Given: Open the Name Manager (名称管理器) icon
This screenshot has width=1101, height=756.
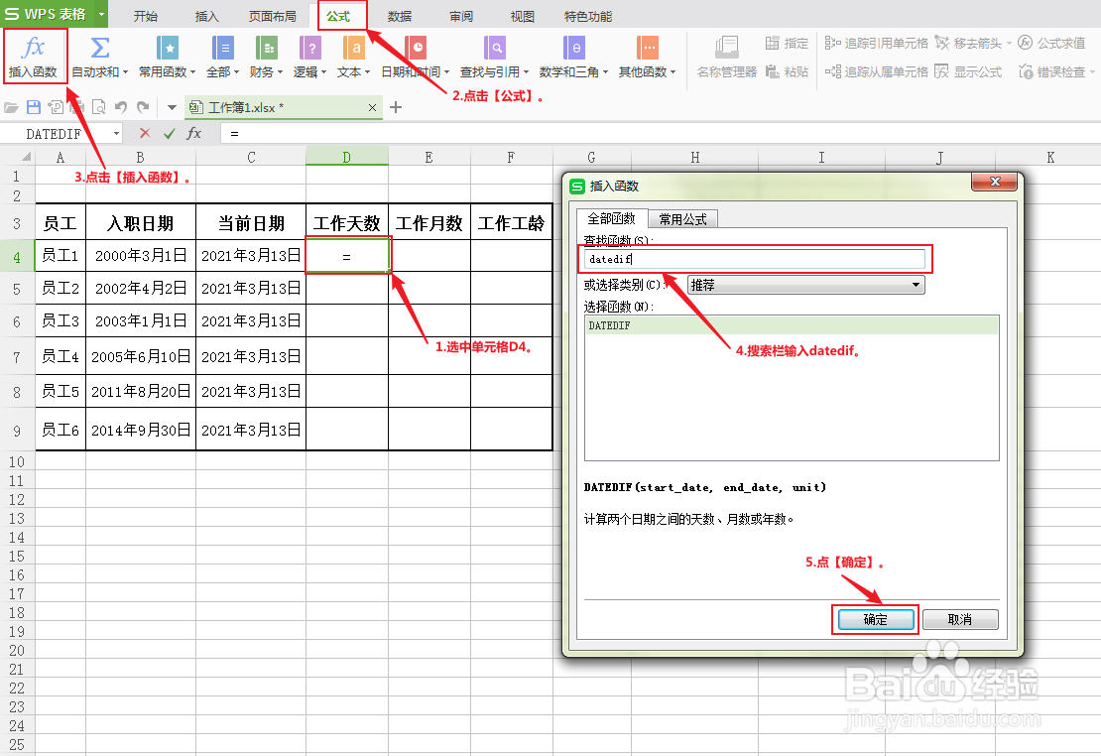Looking at the screenshot, I should click(727, 48).
